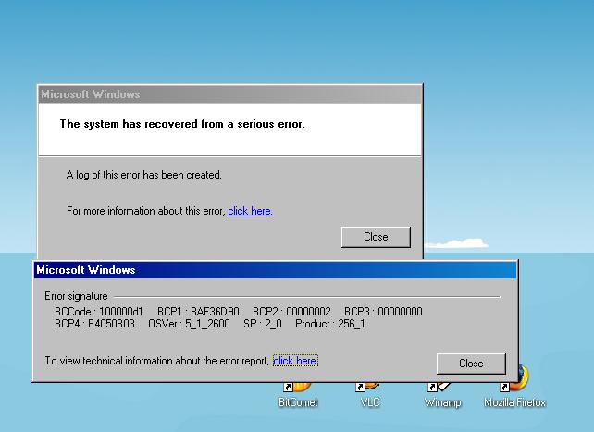The width and height of the screenshot is (594, 432).
Task: Select the OSVer : 5_1_2600 value
Action: pos(189,324)
